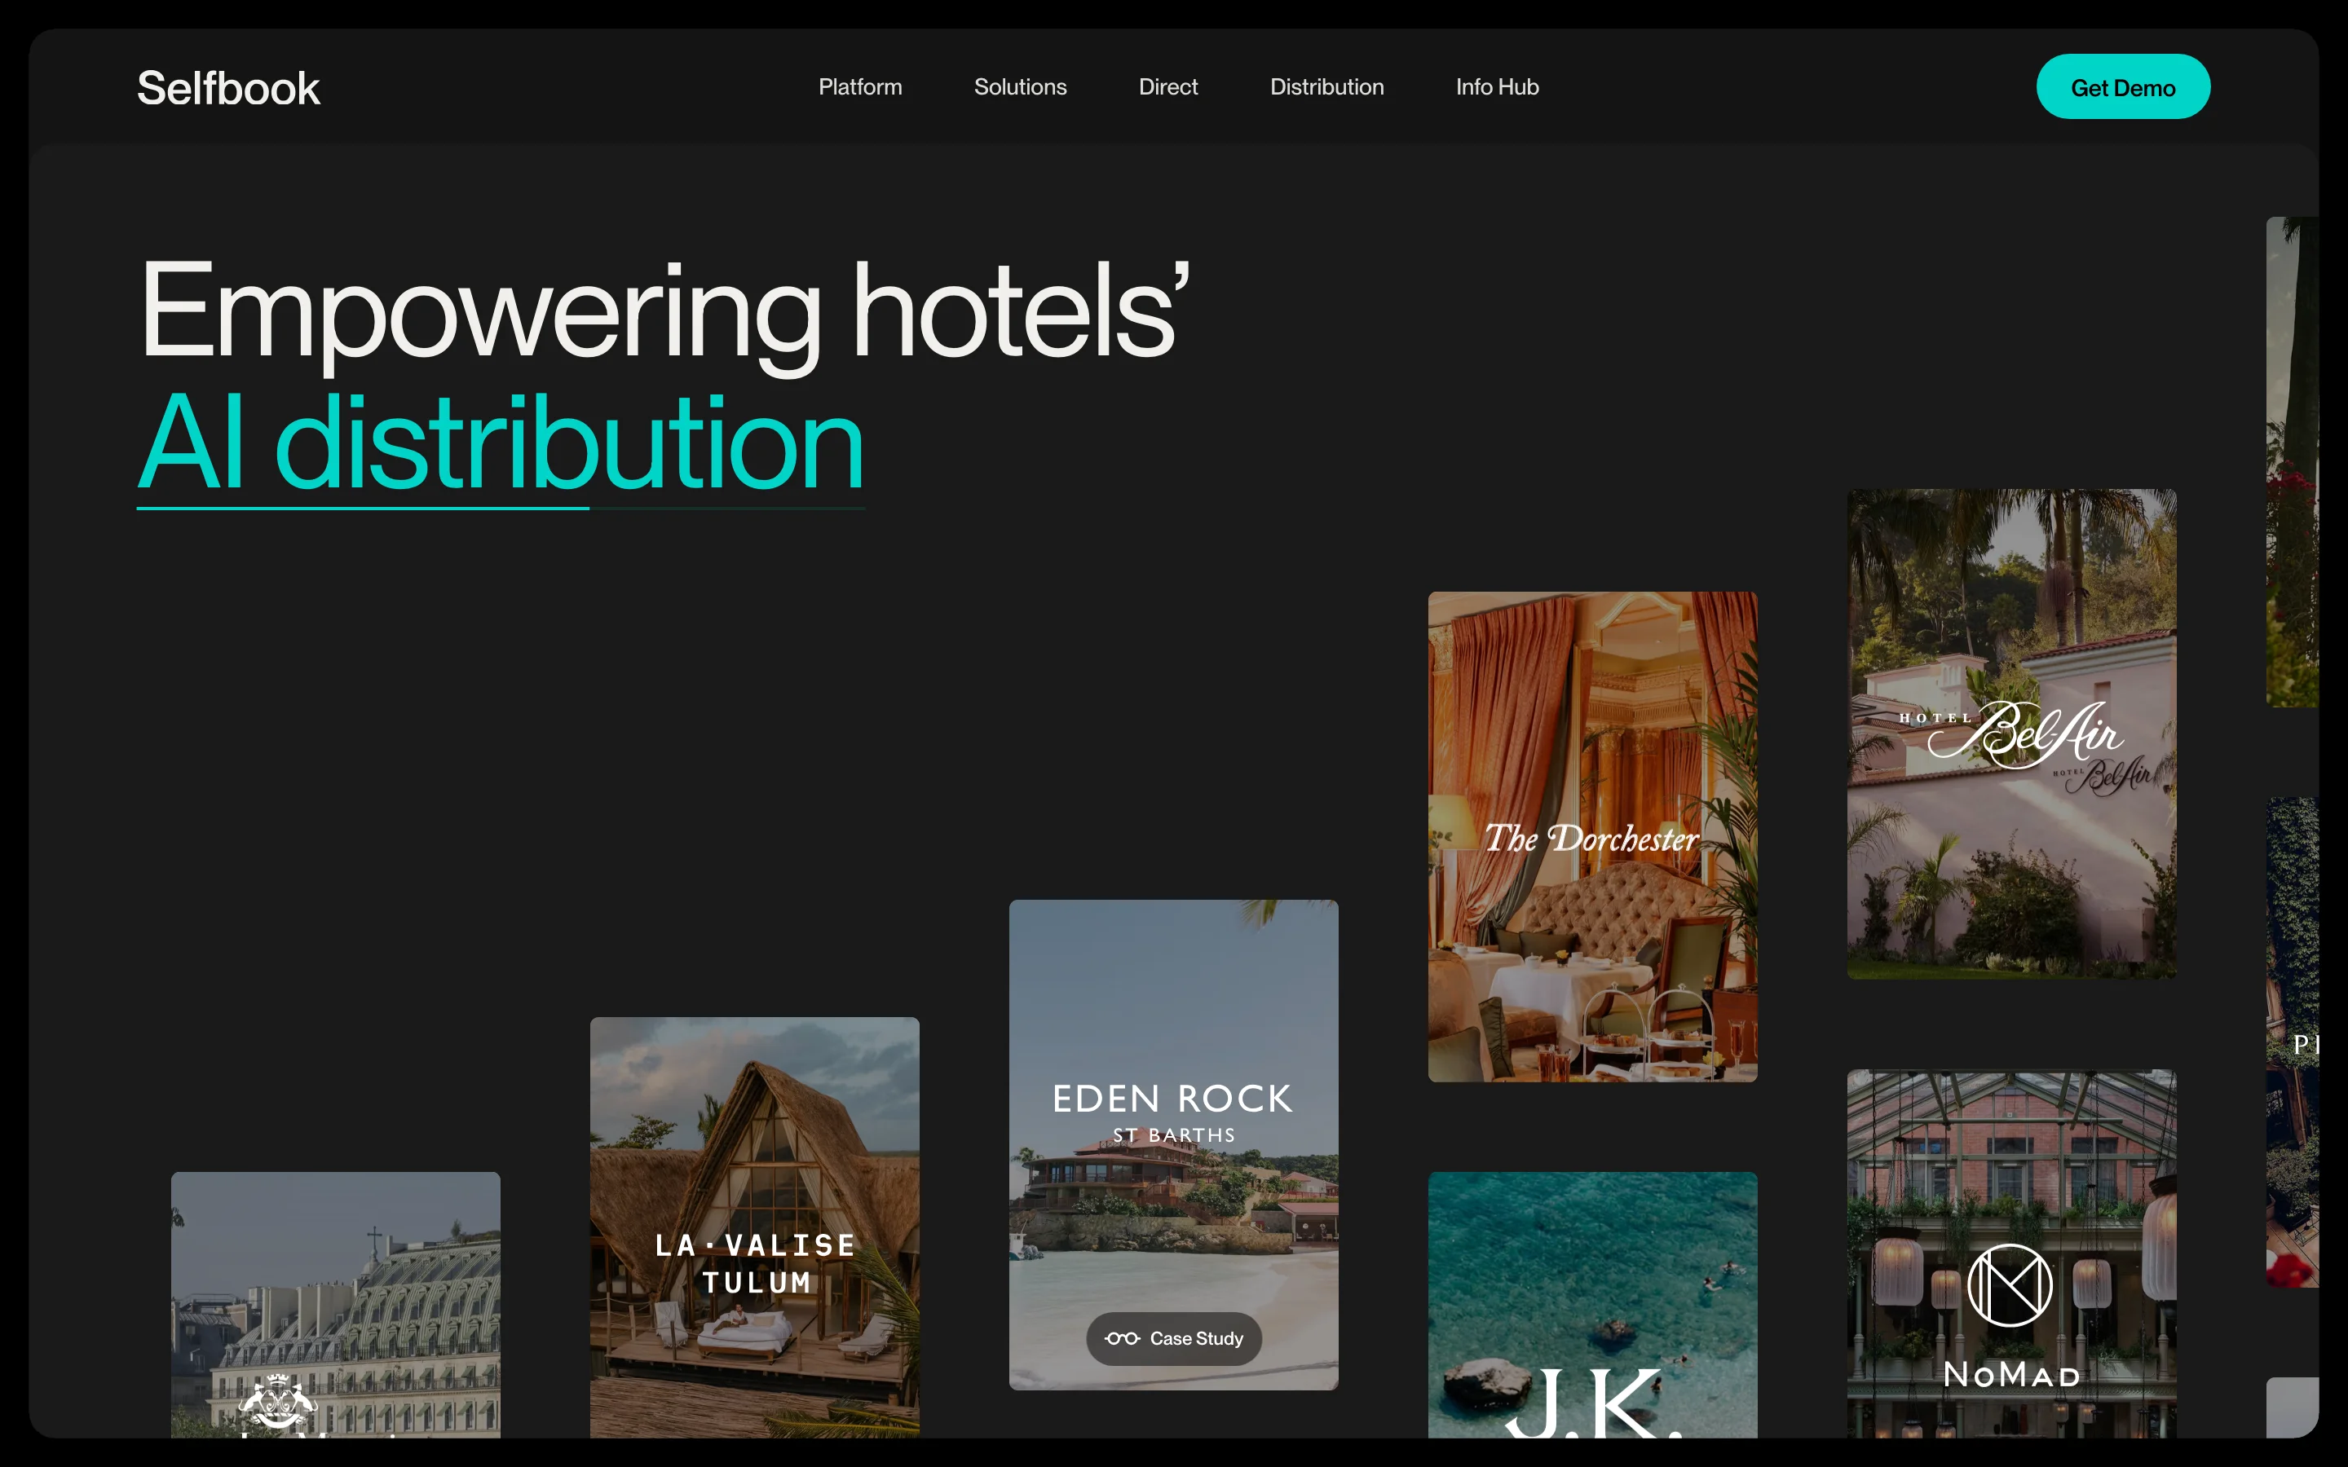Screen dimensions: 2348x1467
Task: Click the Get Demo button
Action: 2123,87
